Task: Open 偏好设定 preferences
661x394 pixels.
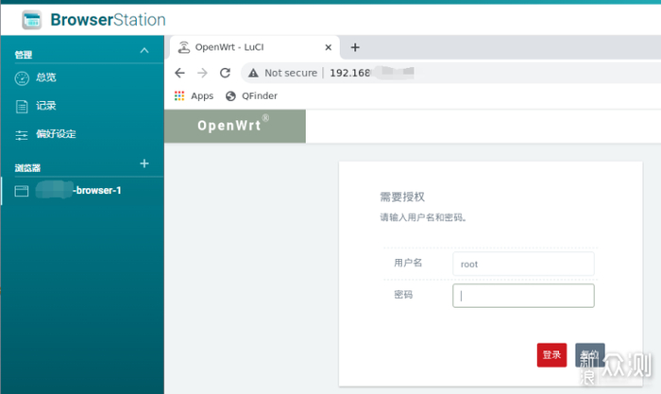Action: click(x=56, y=134)
